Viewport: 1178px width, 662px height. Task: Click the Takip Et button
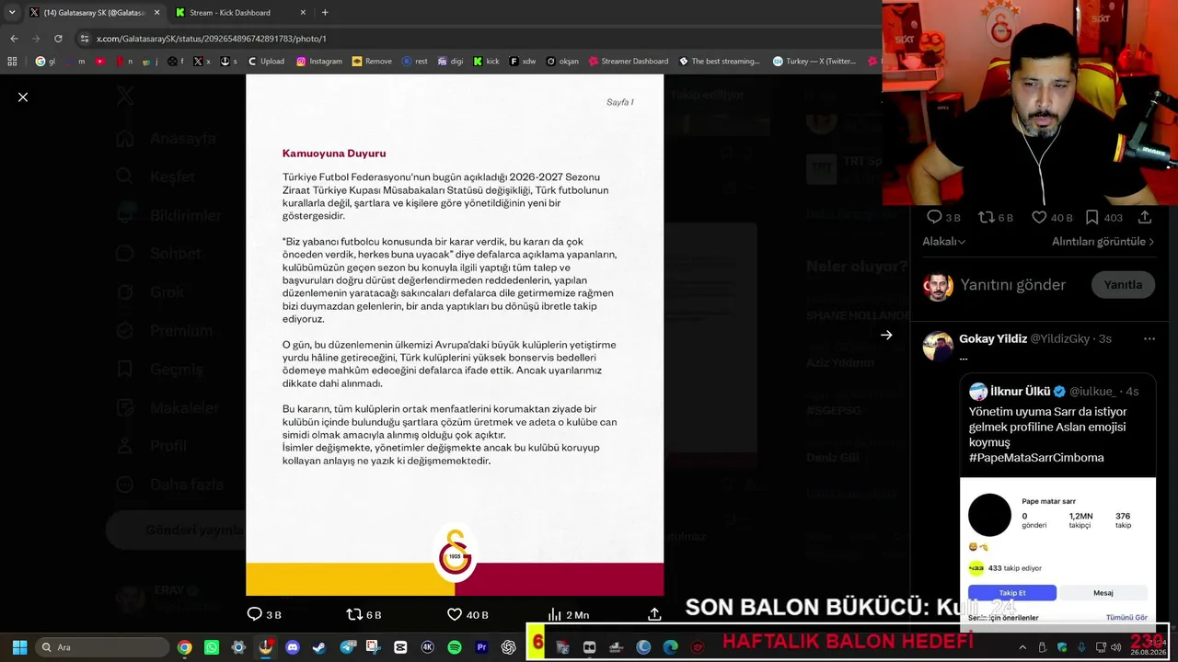coord(1012,593)
